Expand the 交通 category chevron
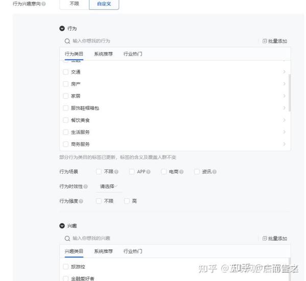This screenshot has height=281, width=306. tap(284, 72)
